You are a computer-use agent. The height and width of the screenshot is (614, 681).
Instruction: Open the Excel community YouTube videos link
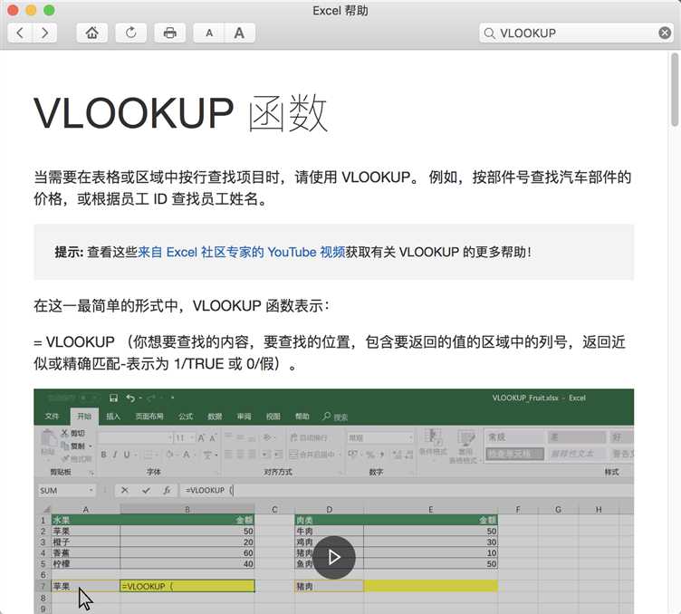pyautogui.click(x=242, y=253)
